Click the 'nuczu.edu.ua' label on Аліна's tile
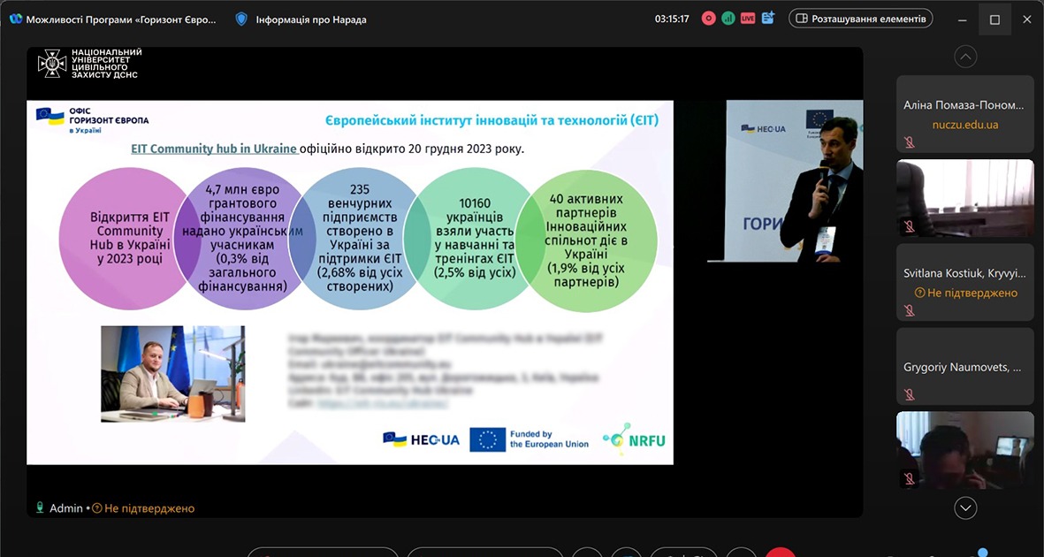Screen dimensions: 1044x557 (x=964, y=125)
